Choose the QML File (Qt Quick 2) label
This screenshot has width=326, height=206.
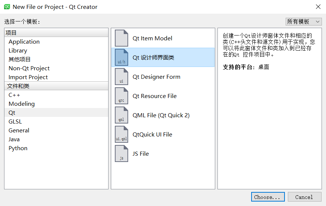161,115
